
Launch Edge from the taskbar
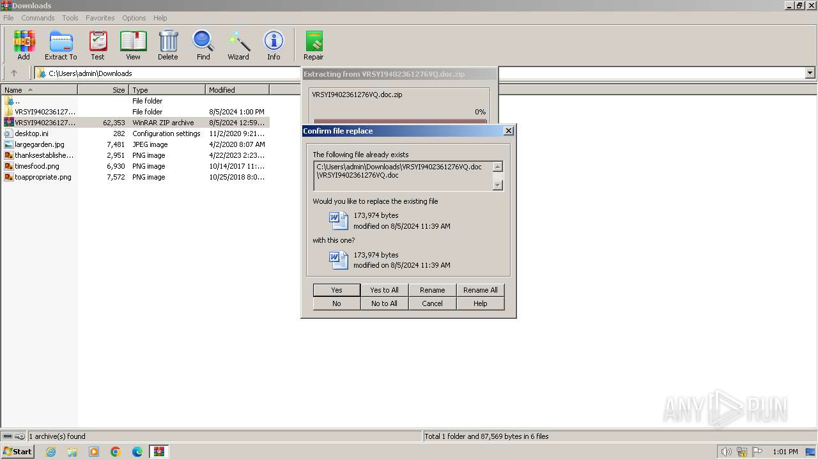137,452
